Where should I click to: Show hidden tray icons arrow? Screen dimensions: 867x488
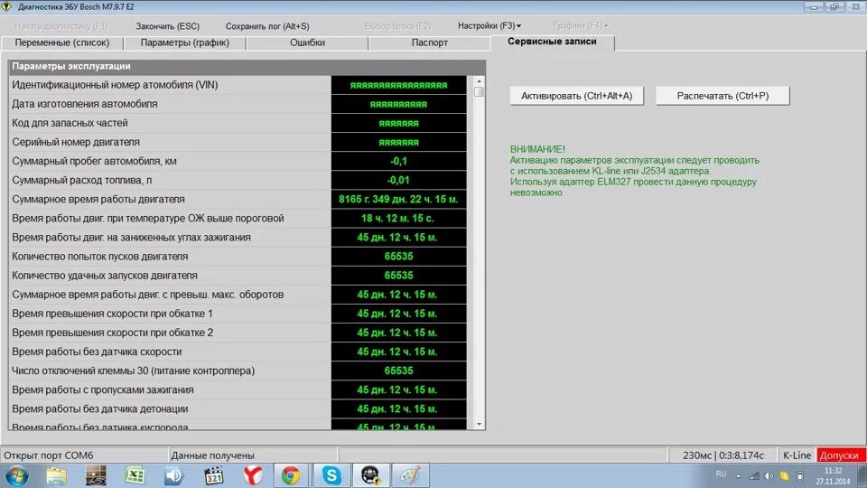[738, 476]
